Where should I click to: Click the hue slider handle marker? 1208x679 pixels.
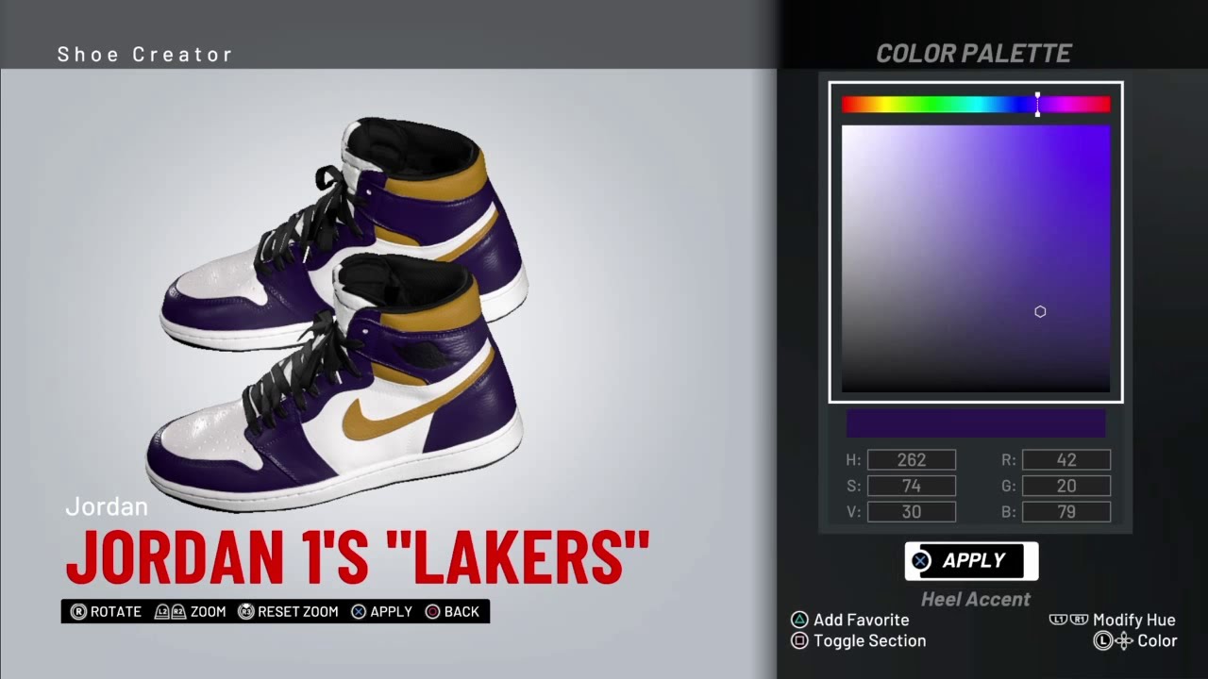pyautogui.click(x=1037, y=105)
